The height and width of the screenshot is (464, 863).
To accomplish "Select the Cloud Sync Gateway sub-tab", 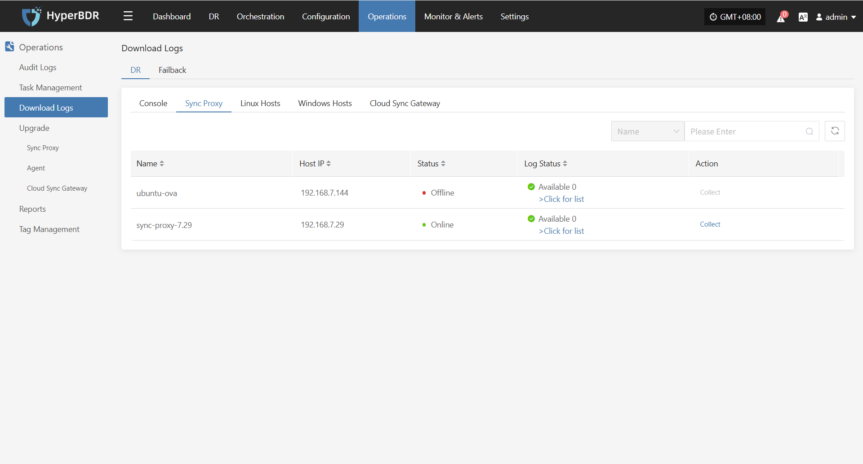I will coord(405,103).
